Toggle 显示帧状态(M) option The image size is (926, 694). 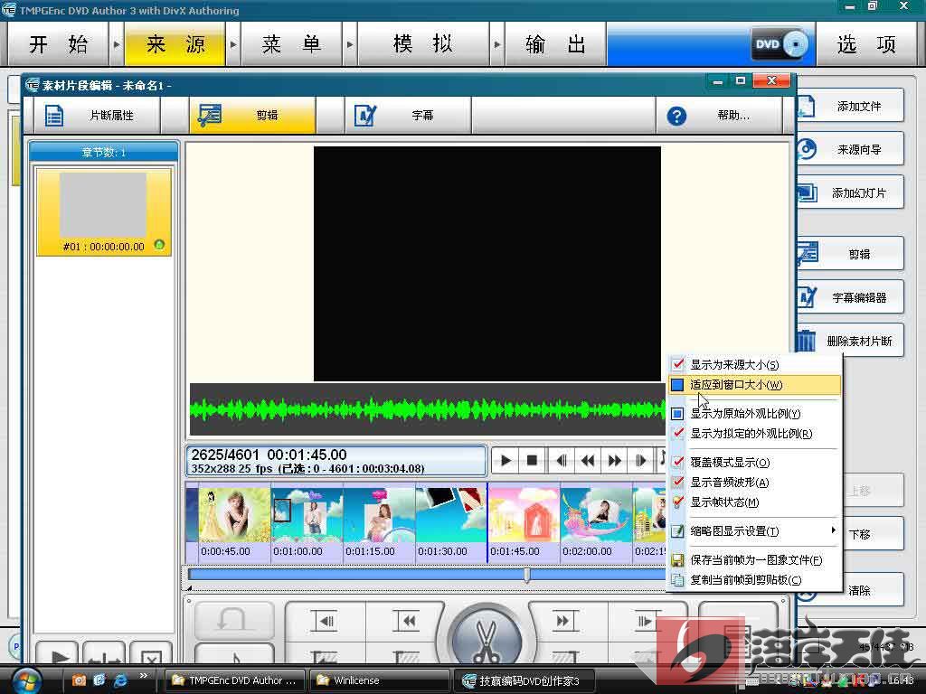coord(755,502)
